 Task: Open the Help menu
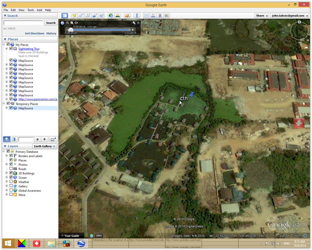tap(48, 10)
